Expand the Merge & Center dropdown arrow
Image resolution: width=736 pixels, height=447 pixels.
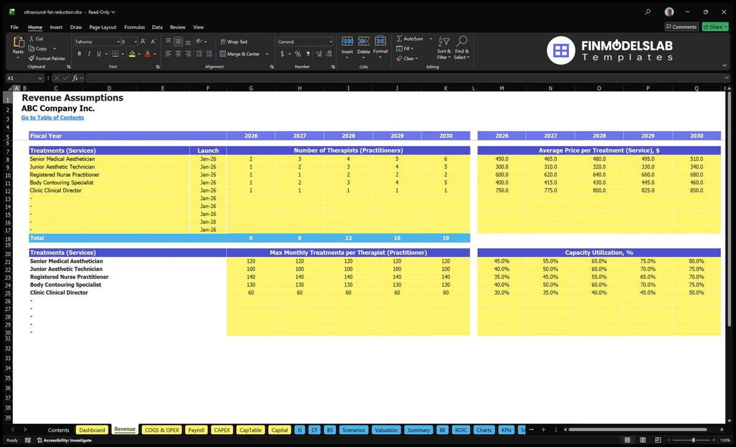pos(267,54)
